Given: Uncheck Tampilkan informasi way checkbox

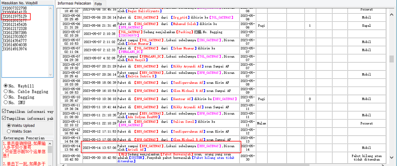Looking at the screenshot, I should [4, 111].
